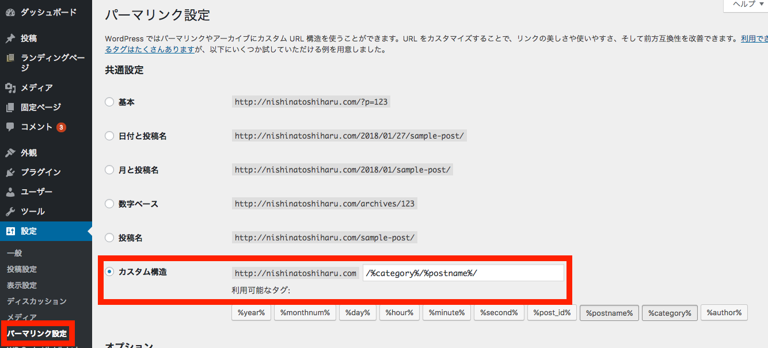768x348 pixels.
Task: Insert the %post_id% tag button
Action: click(552, 313)
